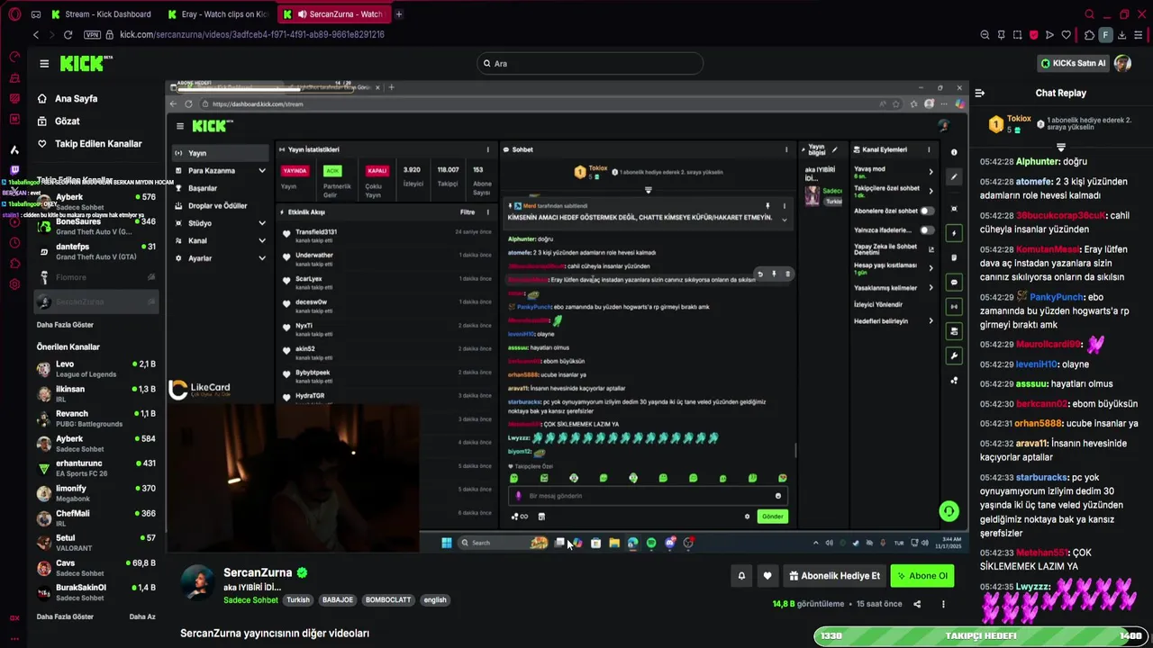Open Yavaş mod chevron in video

click(x=931, y=171)
